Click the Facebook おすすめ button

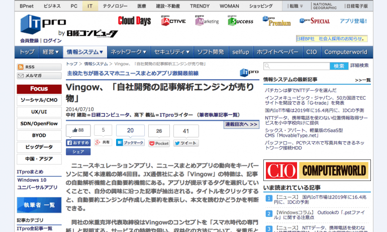78,143
